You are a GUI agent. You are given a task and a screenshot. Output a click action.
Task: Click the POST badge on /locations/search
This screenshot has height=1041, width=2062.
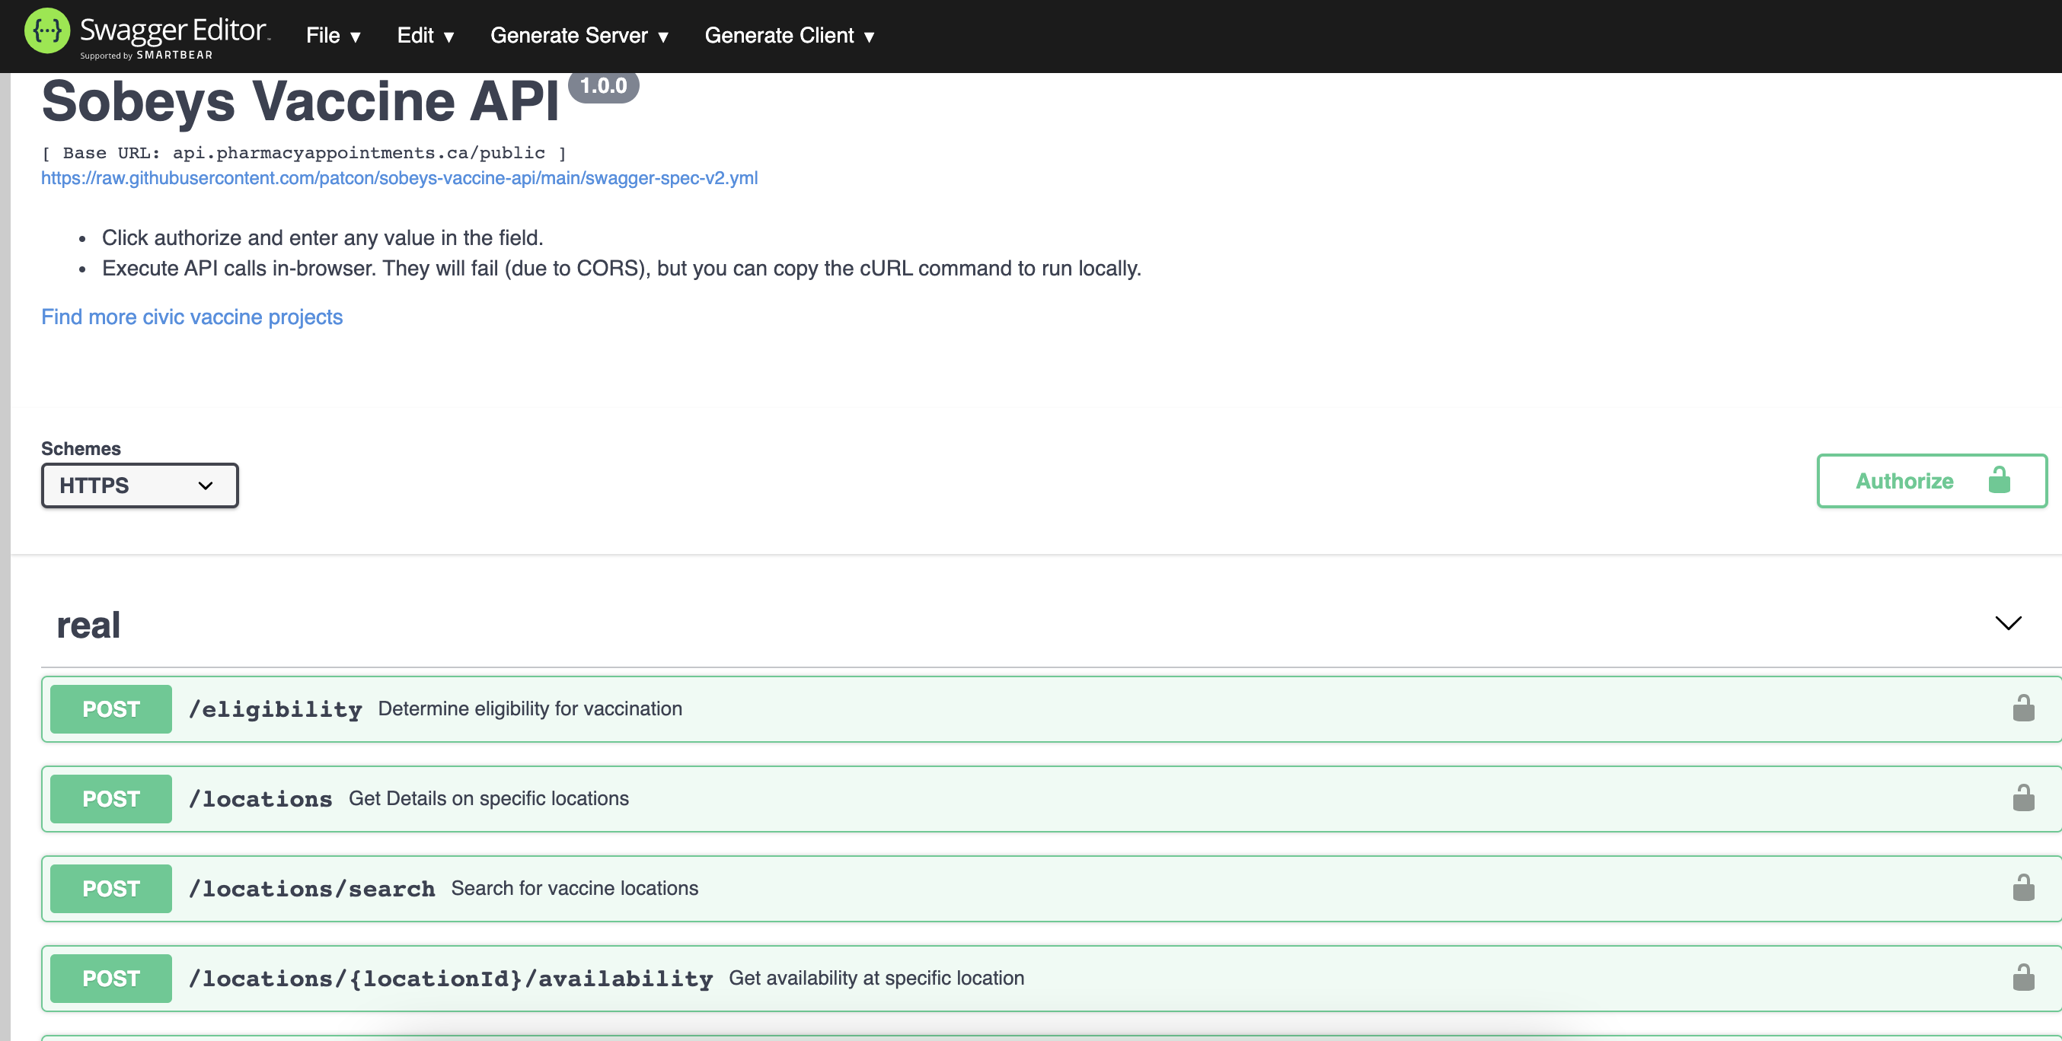coord(110,887)
